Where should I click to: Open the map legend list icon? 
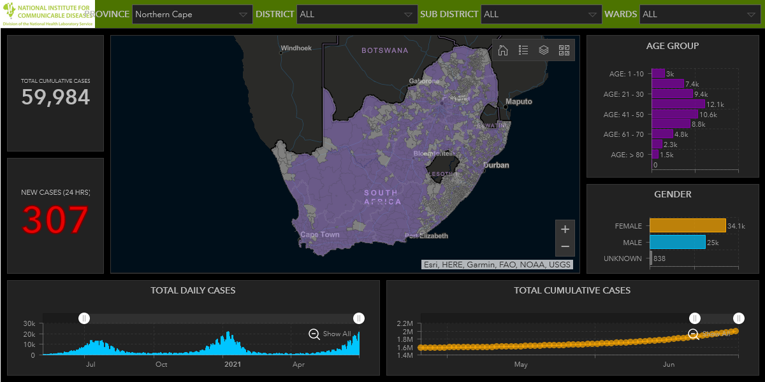523,50
